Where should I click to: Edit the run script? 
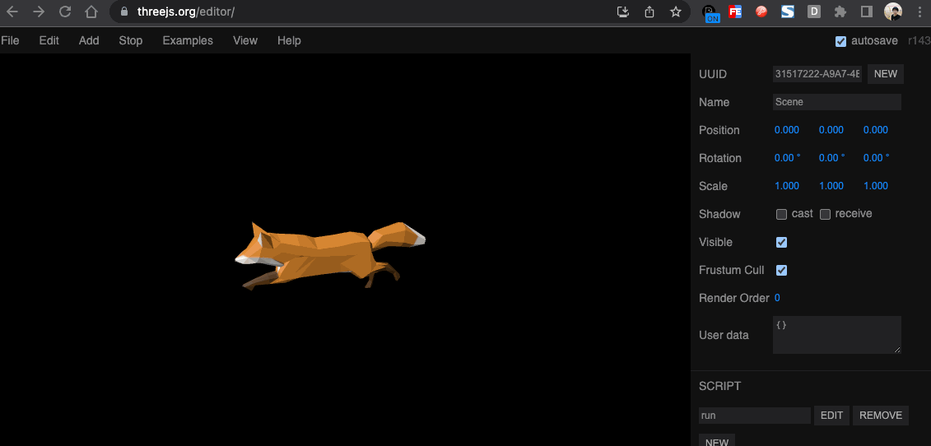click(832, 416)
